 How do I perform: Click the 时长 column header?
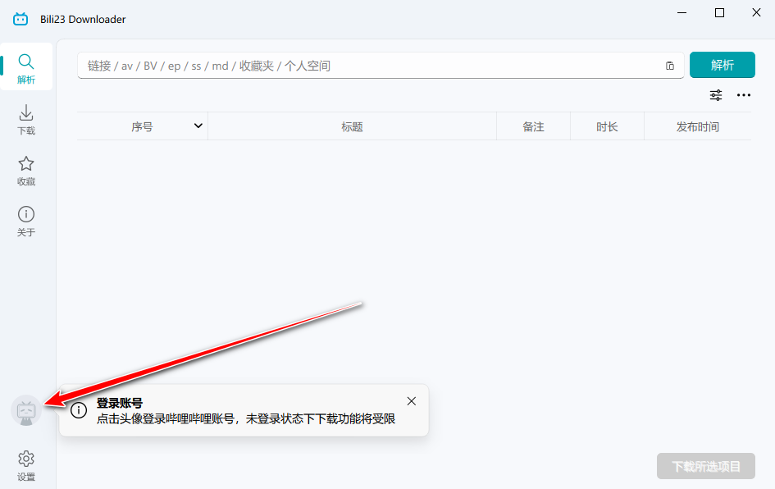607,126
